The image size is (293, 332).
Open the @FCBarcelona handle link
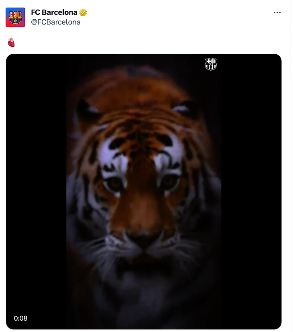pyautogui.click(x=56, y=22)
